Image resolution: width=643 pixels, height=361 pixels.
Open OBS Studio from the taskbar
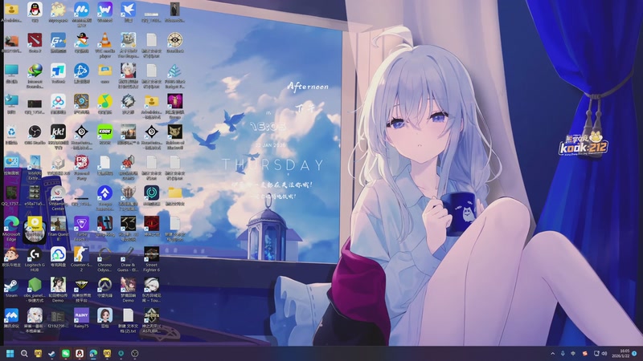(135, 353)
